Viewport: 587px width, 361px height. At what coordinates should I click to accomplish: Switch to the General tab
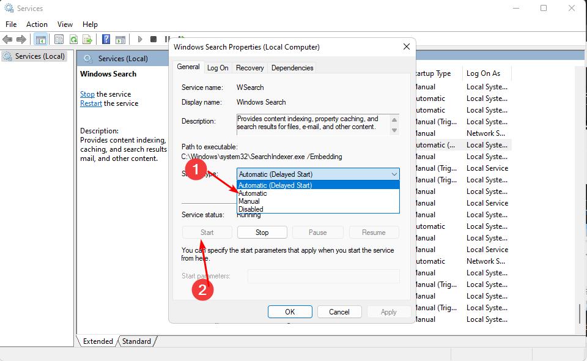pyautogui.click(x=188, y=67)
